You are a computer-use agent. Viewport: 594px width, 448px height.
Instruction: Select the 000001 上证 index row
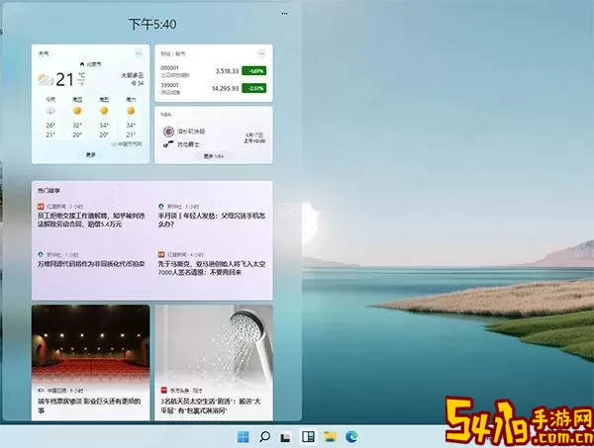click(x=213, y=71)
